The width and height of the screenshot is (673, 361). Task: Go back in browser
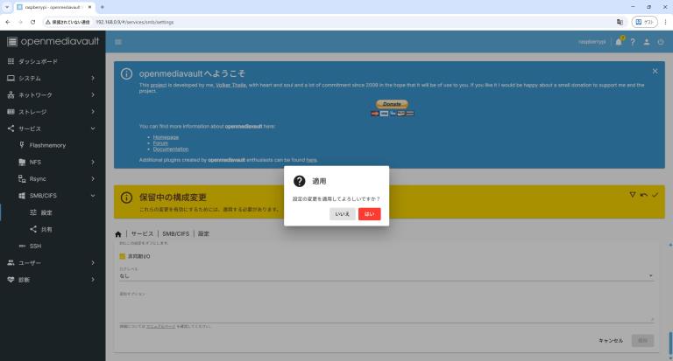(8, 22)
